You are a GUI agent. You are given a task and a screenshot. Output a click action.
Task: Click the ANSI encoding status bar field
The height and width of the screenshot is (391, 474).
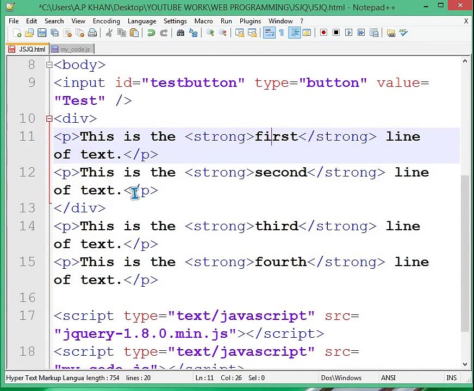pyautogui.click(x=388, y=378)
